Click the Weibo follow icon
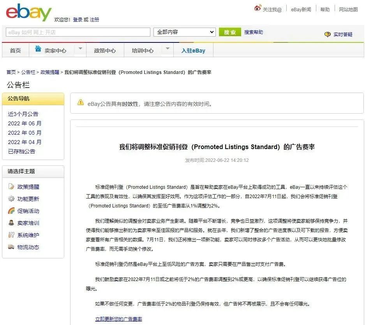 [258, 8]
